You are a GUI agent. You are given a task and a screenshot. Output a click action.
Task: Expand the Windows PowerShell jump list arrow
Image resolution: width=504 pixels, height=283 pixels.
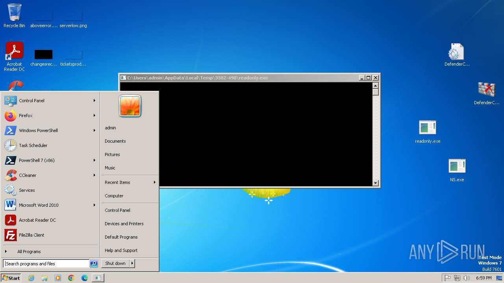pos(94,130)
